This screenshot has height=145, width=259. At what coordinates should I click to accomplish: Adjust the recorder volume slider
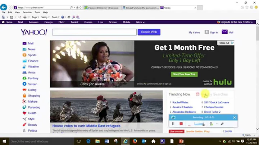click(199, 124)
